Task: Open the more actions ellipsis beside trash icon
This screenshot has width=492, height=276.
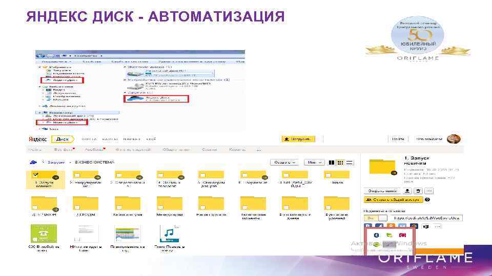Action: (429, 191)
